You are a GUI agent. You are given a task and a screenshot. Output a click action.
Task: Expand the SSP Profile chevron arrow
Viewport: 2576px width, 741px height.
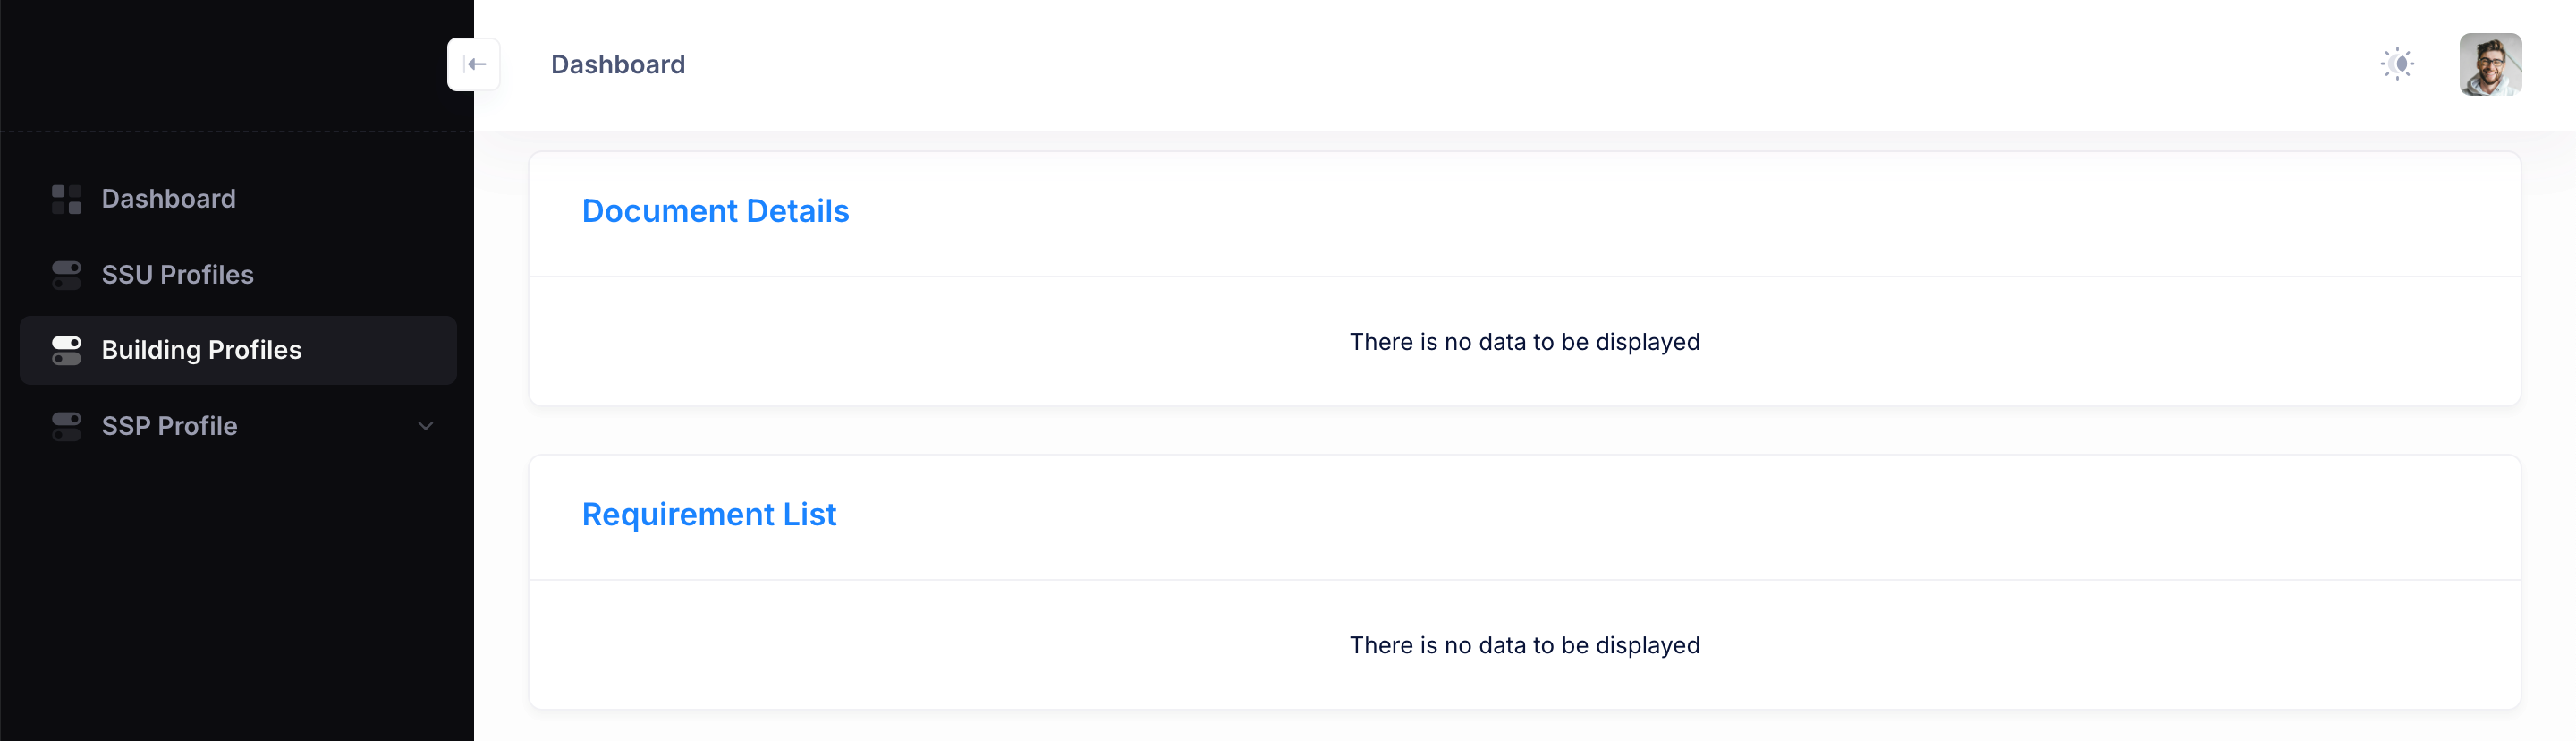tap(425, 426)
